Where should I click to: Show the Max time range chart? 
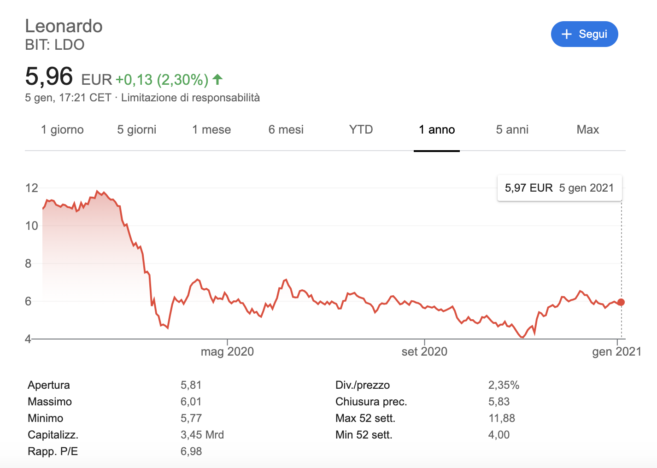[587, 129]
